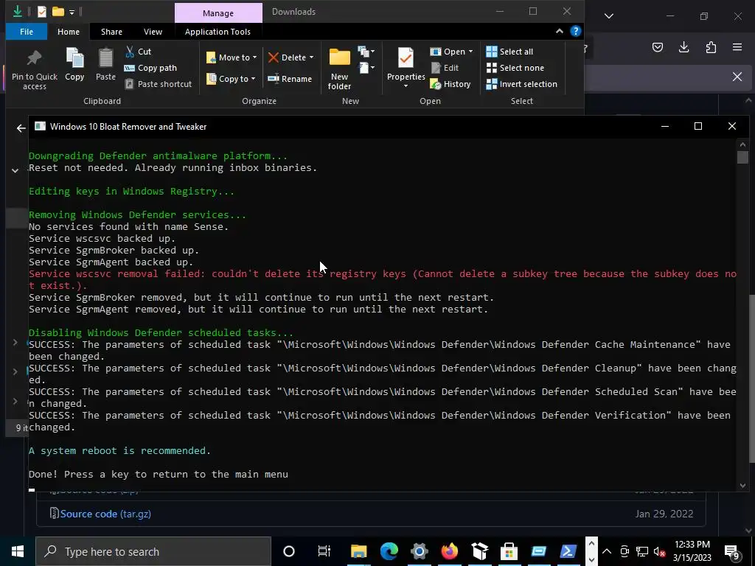Click quick access Properties checkmark icon
The image size is (755, 566).
pos(42,12)
